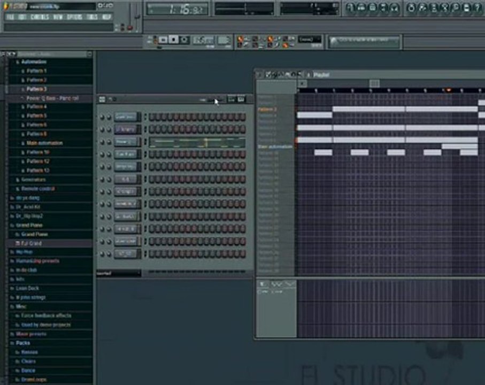Expand the Generators folder in the browser
The height and width of the screenshot is (385, 485).
point(33,180)
